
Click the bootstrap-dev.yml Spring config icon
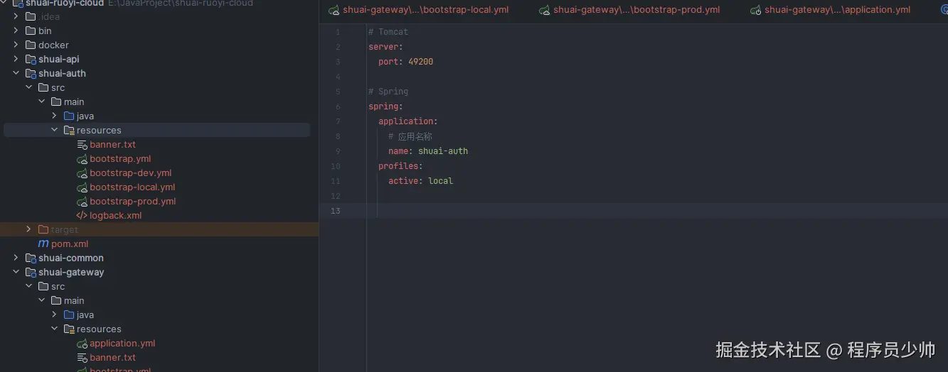pyautogui.click(x=82, y=173)
